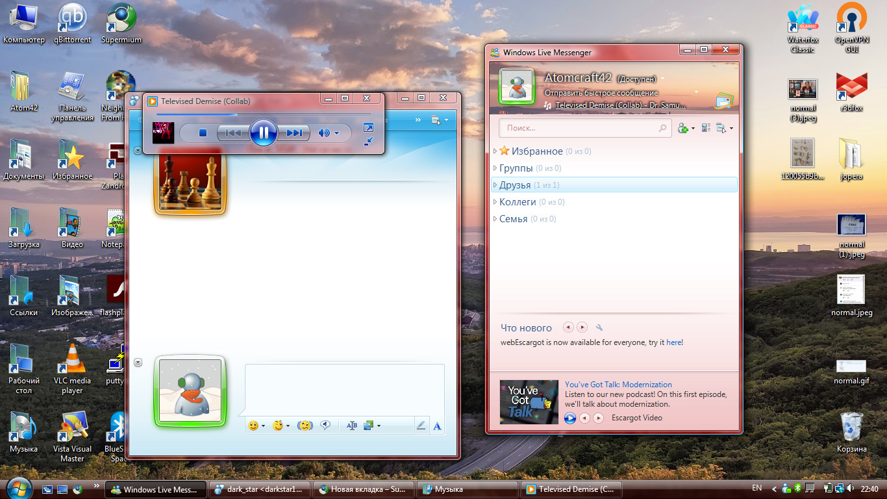Change the EN input language

[757, 488]
